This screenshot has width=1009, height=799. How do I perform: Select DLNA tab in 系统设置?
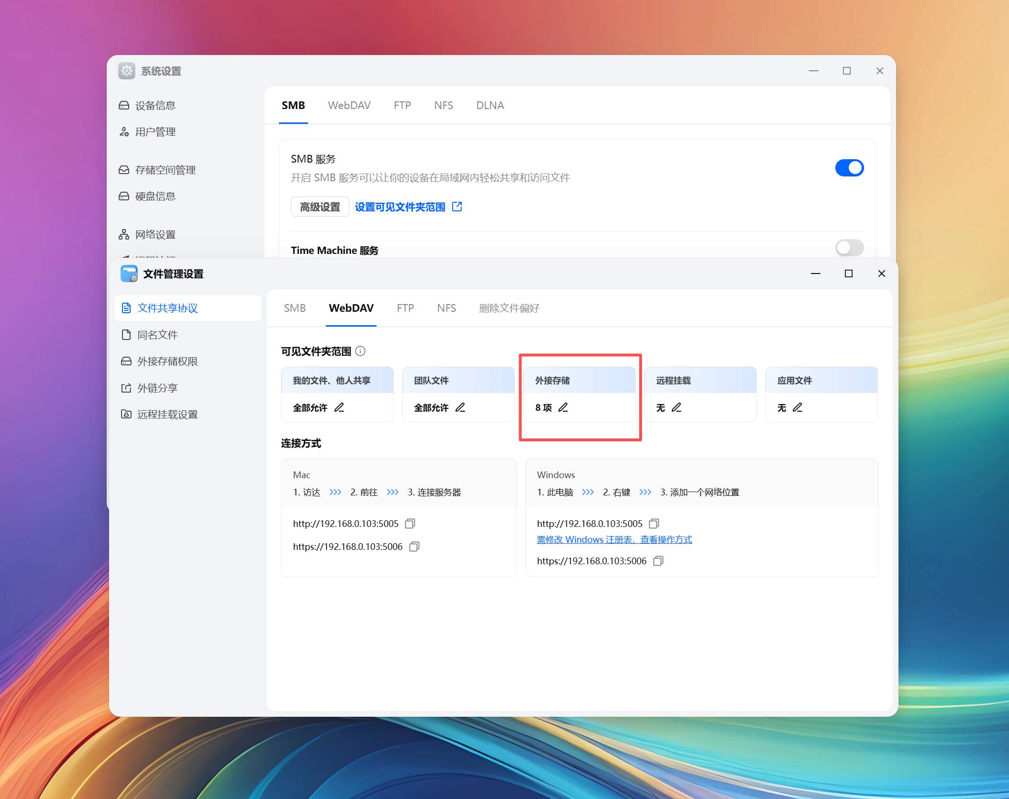pyautogui.click(x=490, y=106)
